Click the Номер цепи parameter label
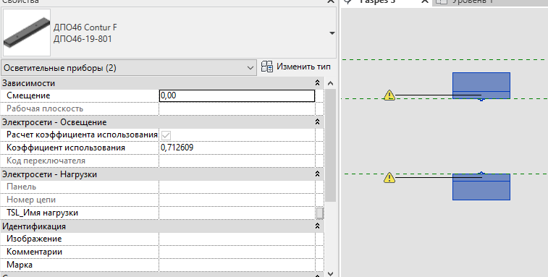Image resolution: width=548 pixels, height=277 pixels. (31, 200)
